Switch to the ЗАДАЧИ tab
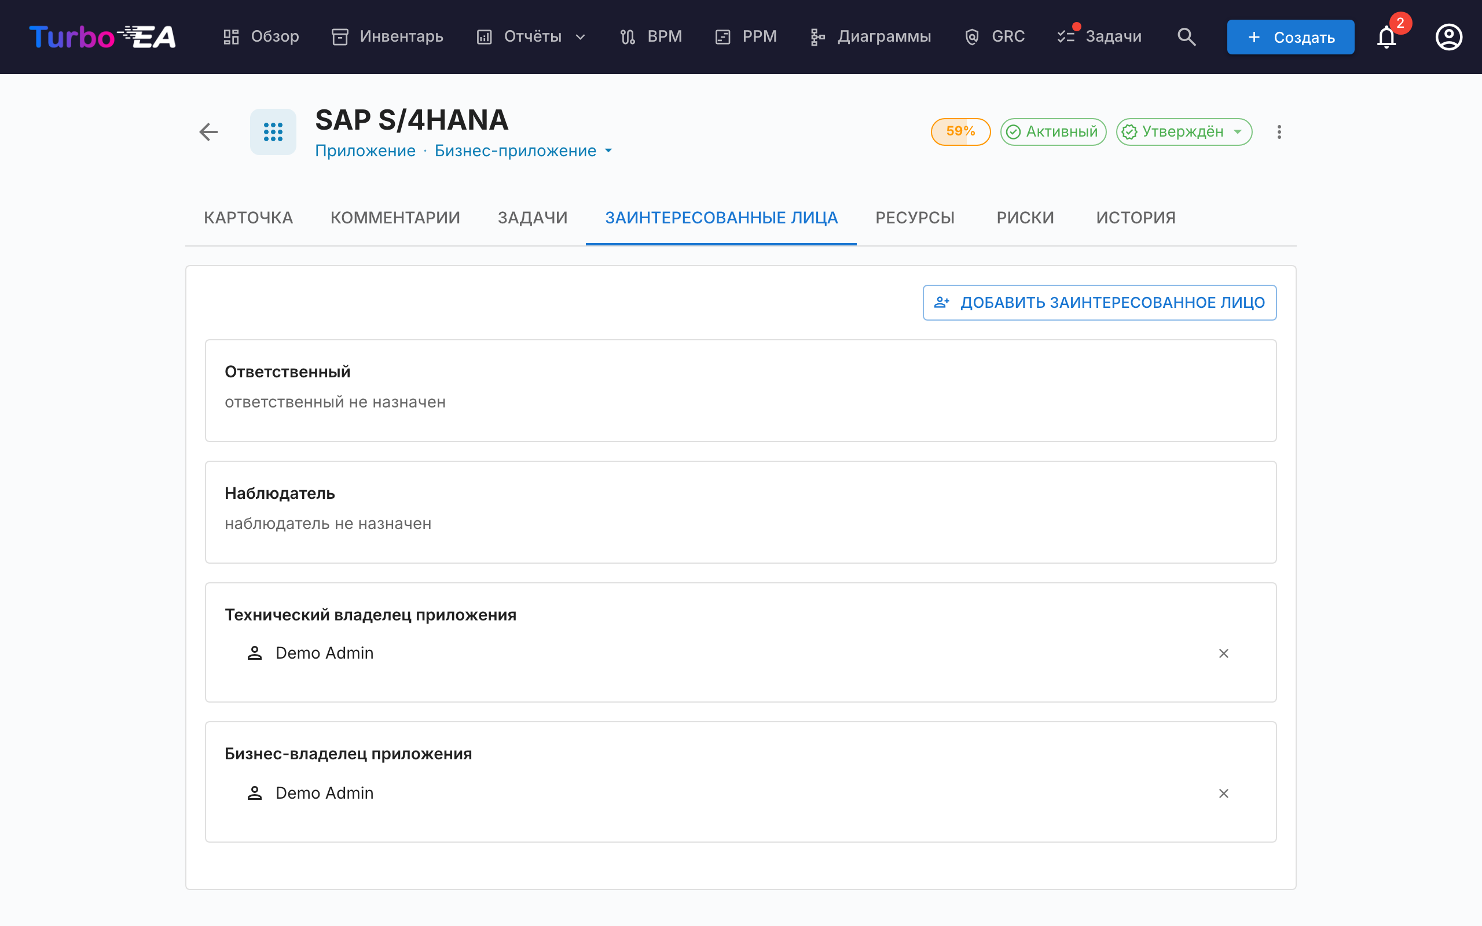1482x926 pixels. 532,218
